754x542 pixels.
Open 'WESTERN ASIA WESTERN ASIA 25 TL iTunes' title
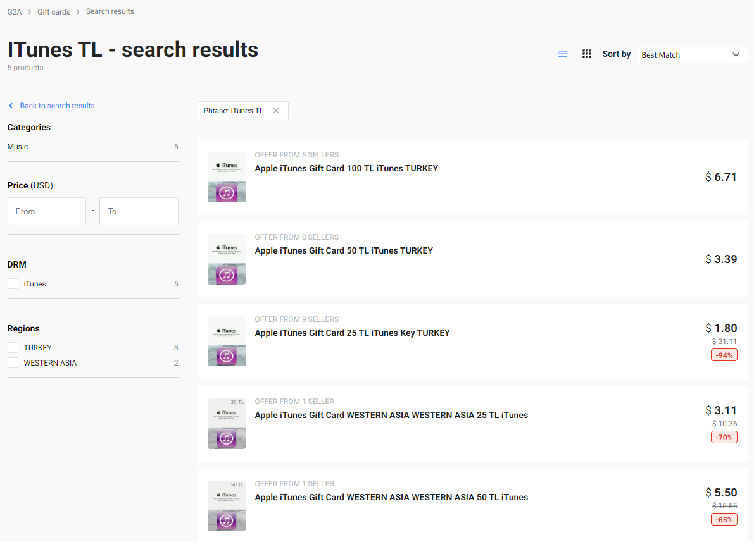[x=391, y=415]
